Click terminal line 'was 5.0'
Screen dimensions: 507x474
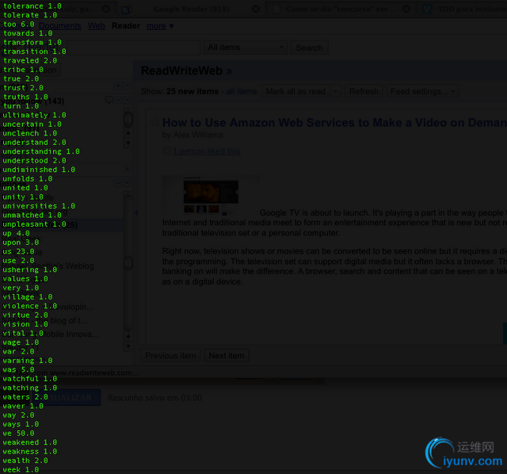[18, 369]
